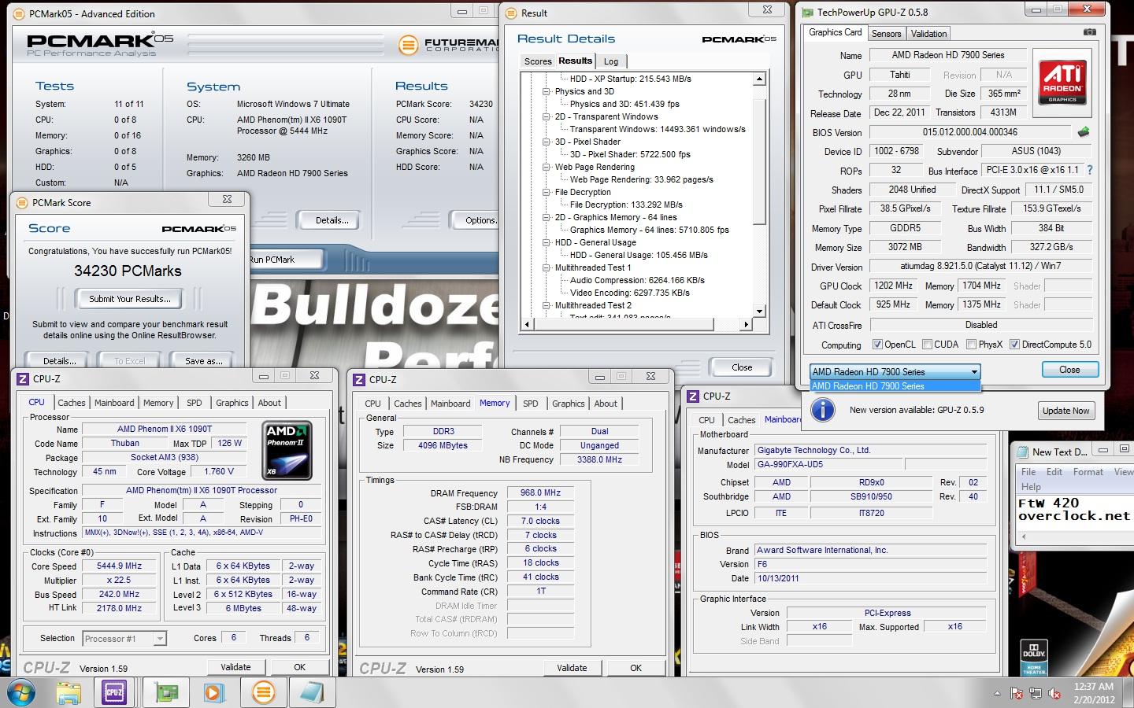Click the GPU-Z title bar application icon
This screenshot has width=1134, height=708.
807,12
